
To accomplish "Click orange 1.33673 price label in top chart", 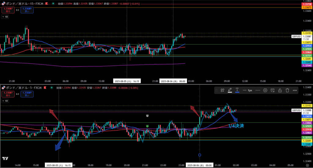I will [307, 8].
